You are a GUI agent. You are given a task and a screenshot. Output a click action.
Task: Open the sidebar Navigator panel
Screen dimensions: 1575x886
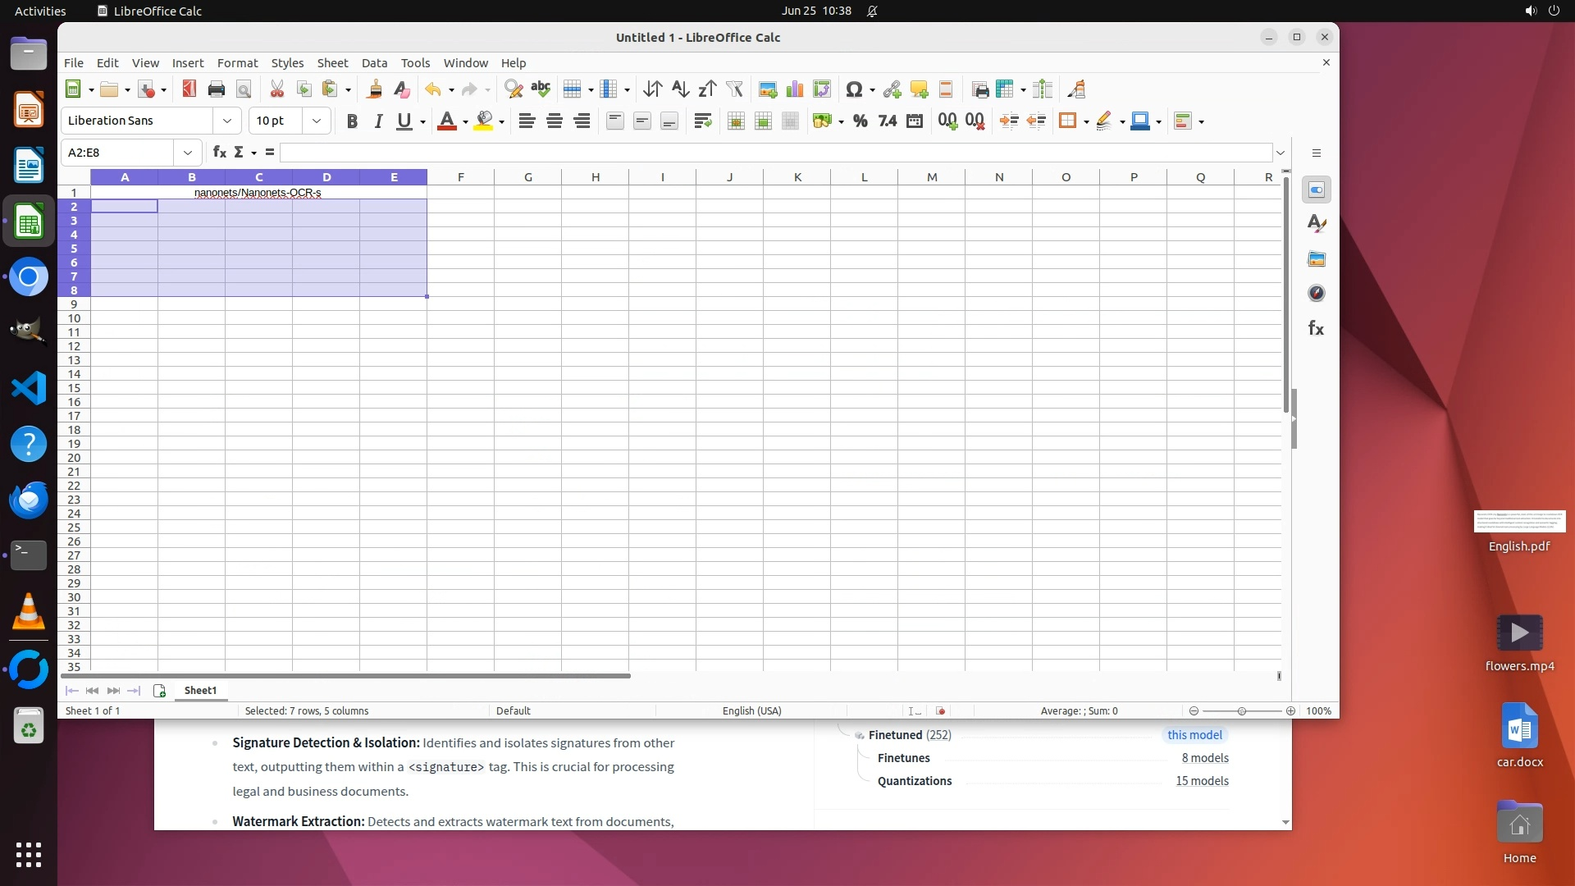[x=1317, y=294]
